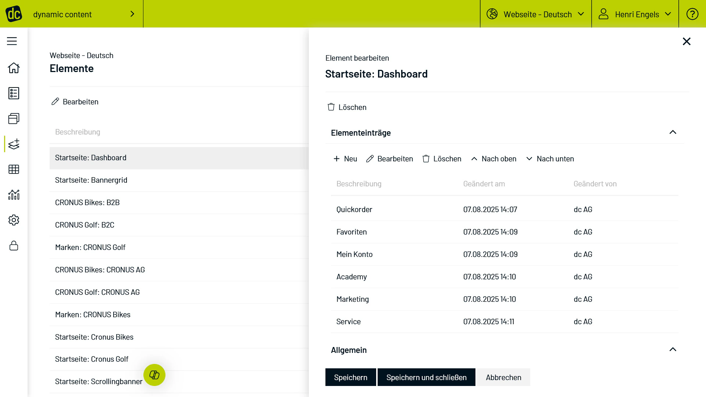Viewport: 706px width, 397px height.
Task: Click the plus icon for Neu
Action: click(336, 158)
